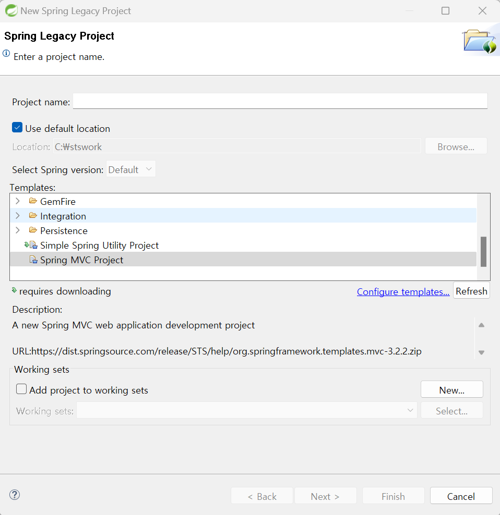Click the Cancel button
The width and height of the screenshot is (500, 515).
(461, 496)
